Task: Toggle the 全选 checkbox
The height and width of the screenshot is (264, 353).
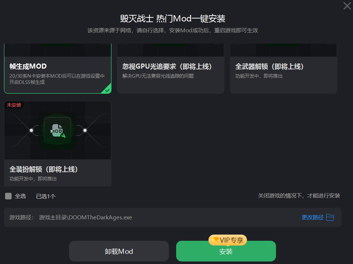Action: (8, 196)
